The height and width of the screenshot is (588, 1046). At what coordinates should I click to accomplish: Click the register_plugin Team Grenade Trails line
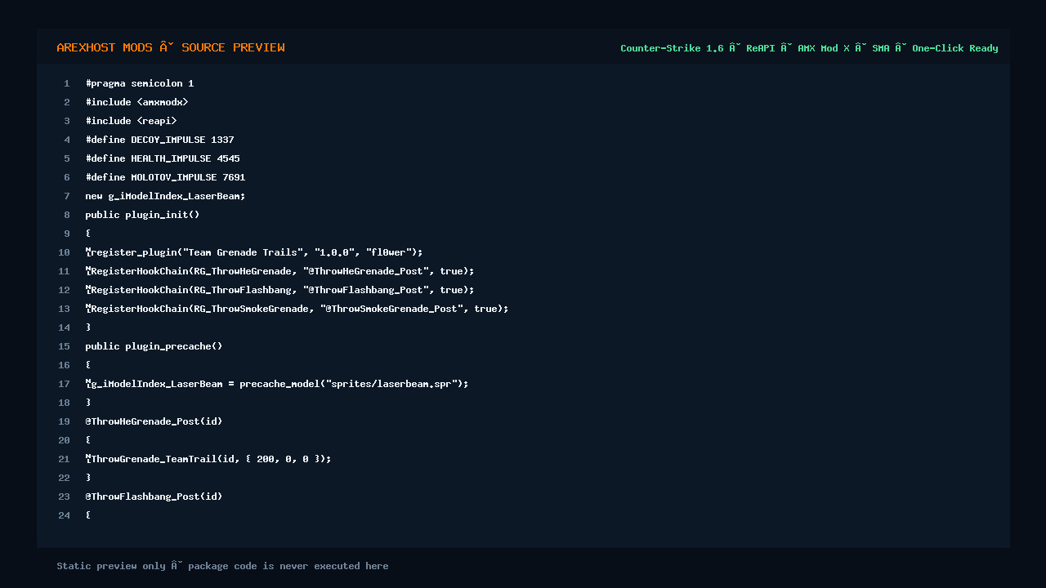(x=254, y=252)
